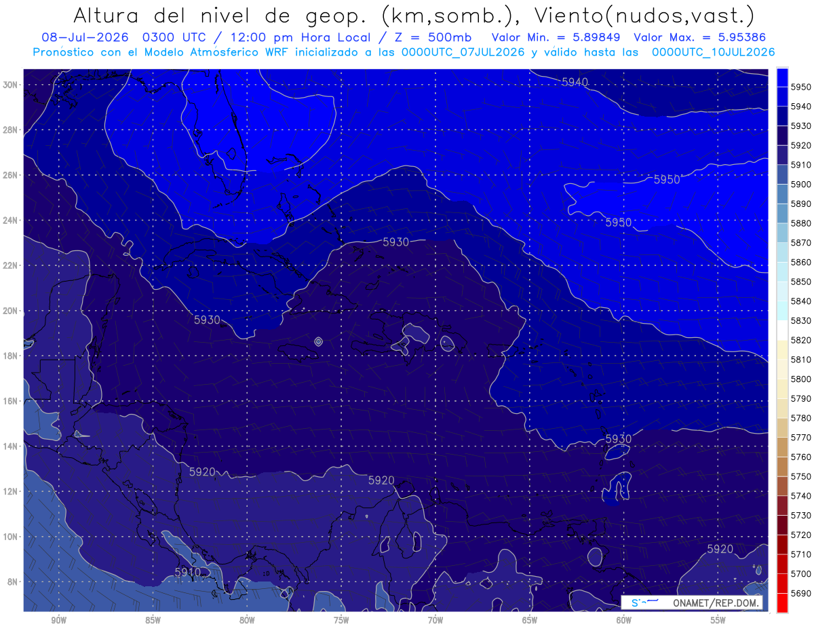Click the '0000UTC_10JUL2026' valid-until time

713,52
